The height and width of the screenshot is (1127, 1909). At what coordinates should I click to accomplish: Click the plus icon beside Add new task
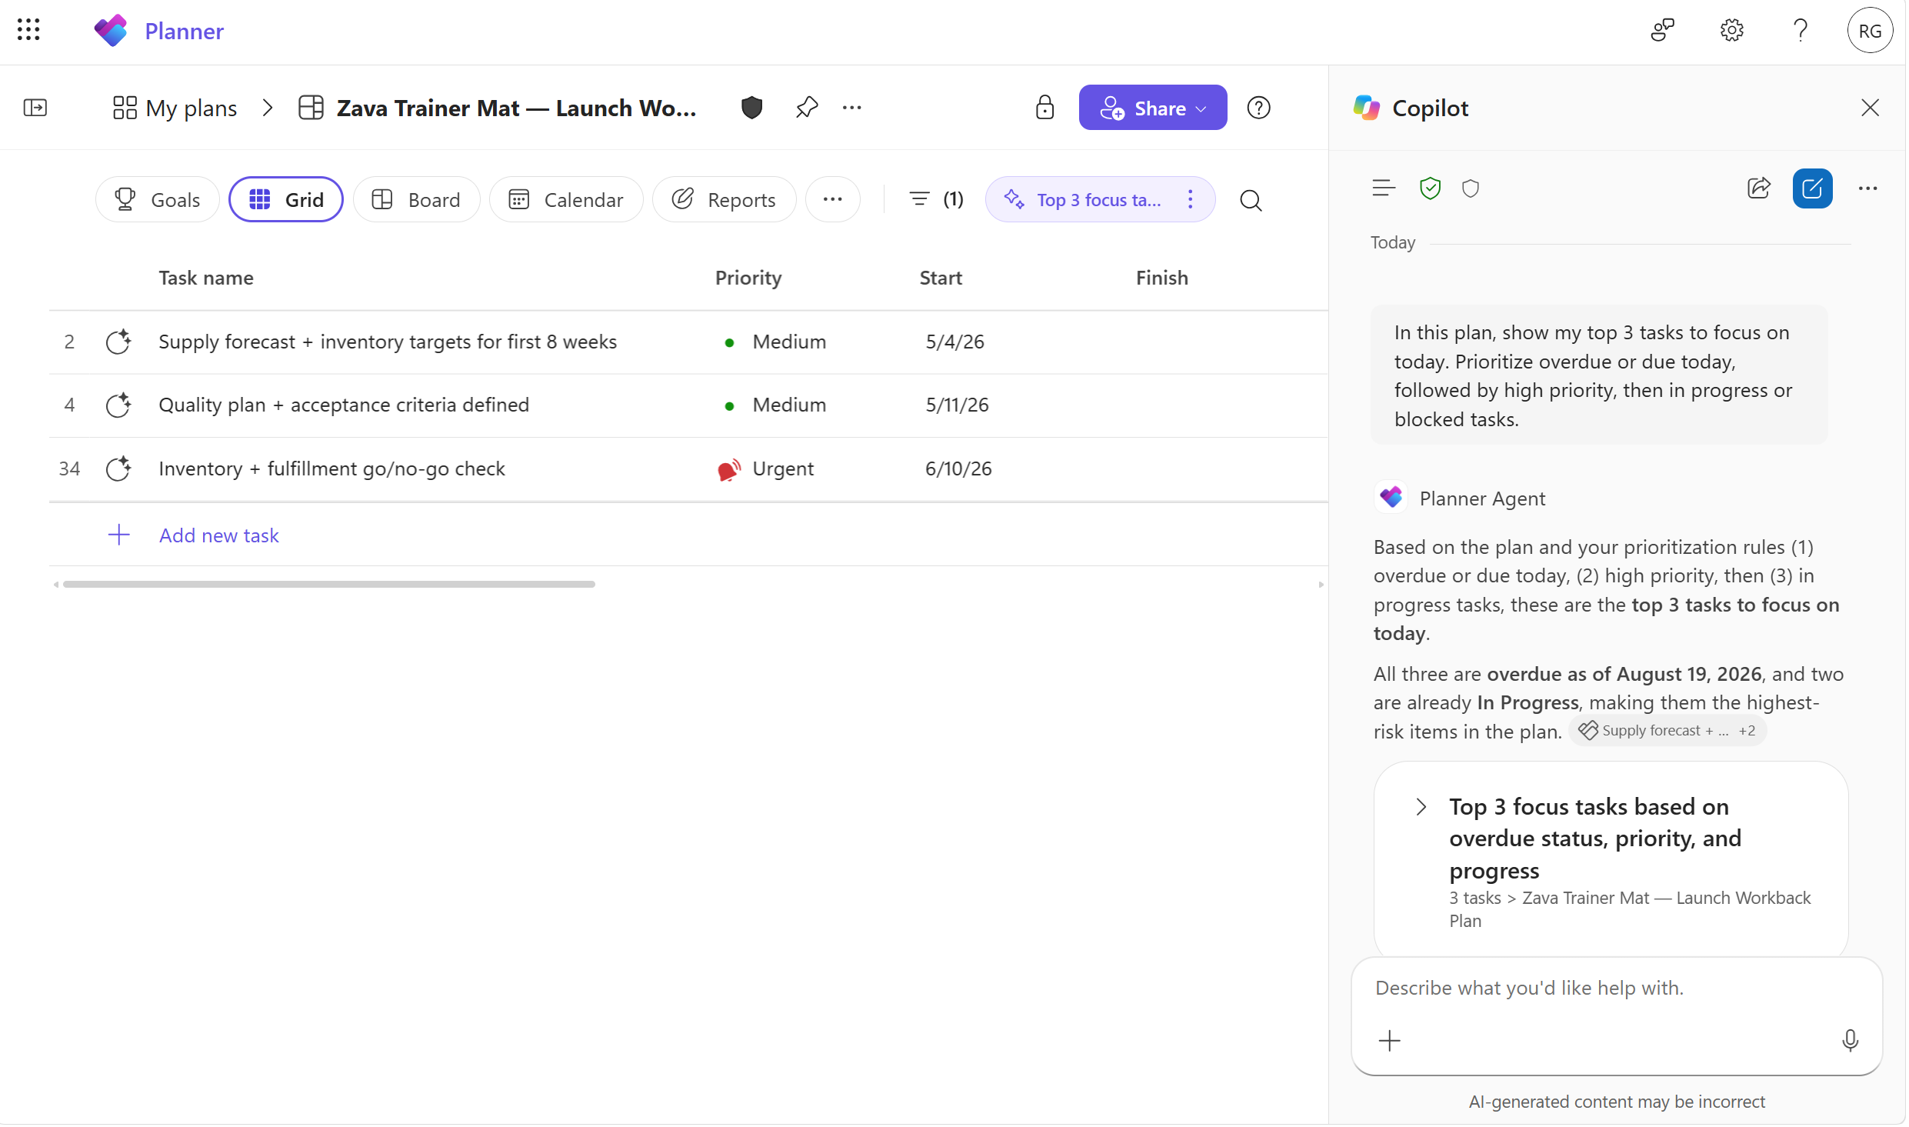tap(118, 535)
